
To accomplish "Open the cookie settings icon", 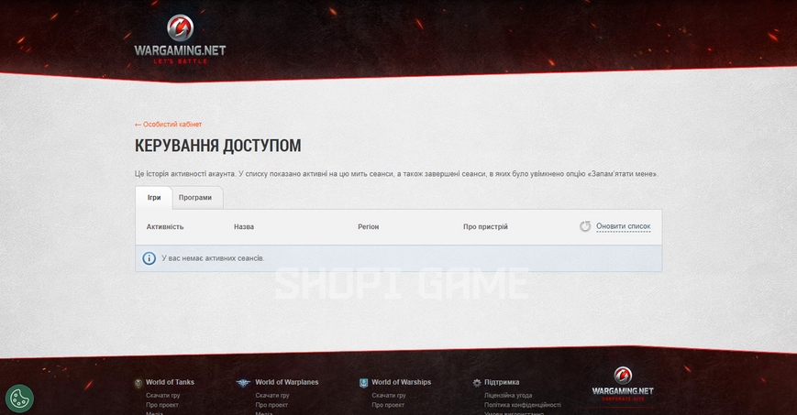I will [19, 399].
